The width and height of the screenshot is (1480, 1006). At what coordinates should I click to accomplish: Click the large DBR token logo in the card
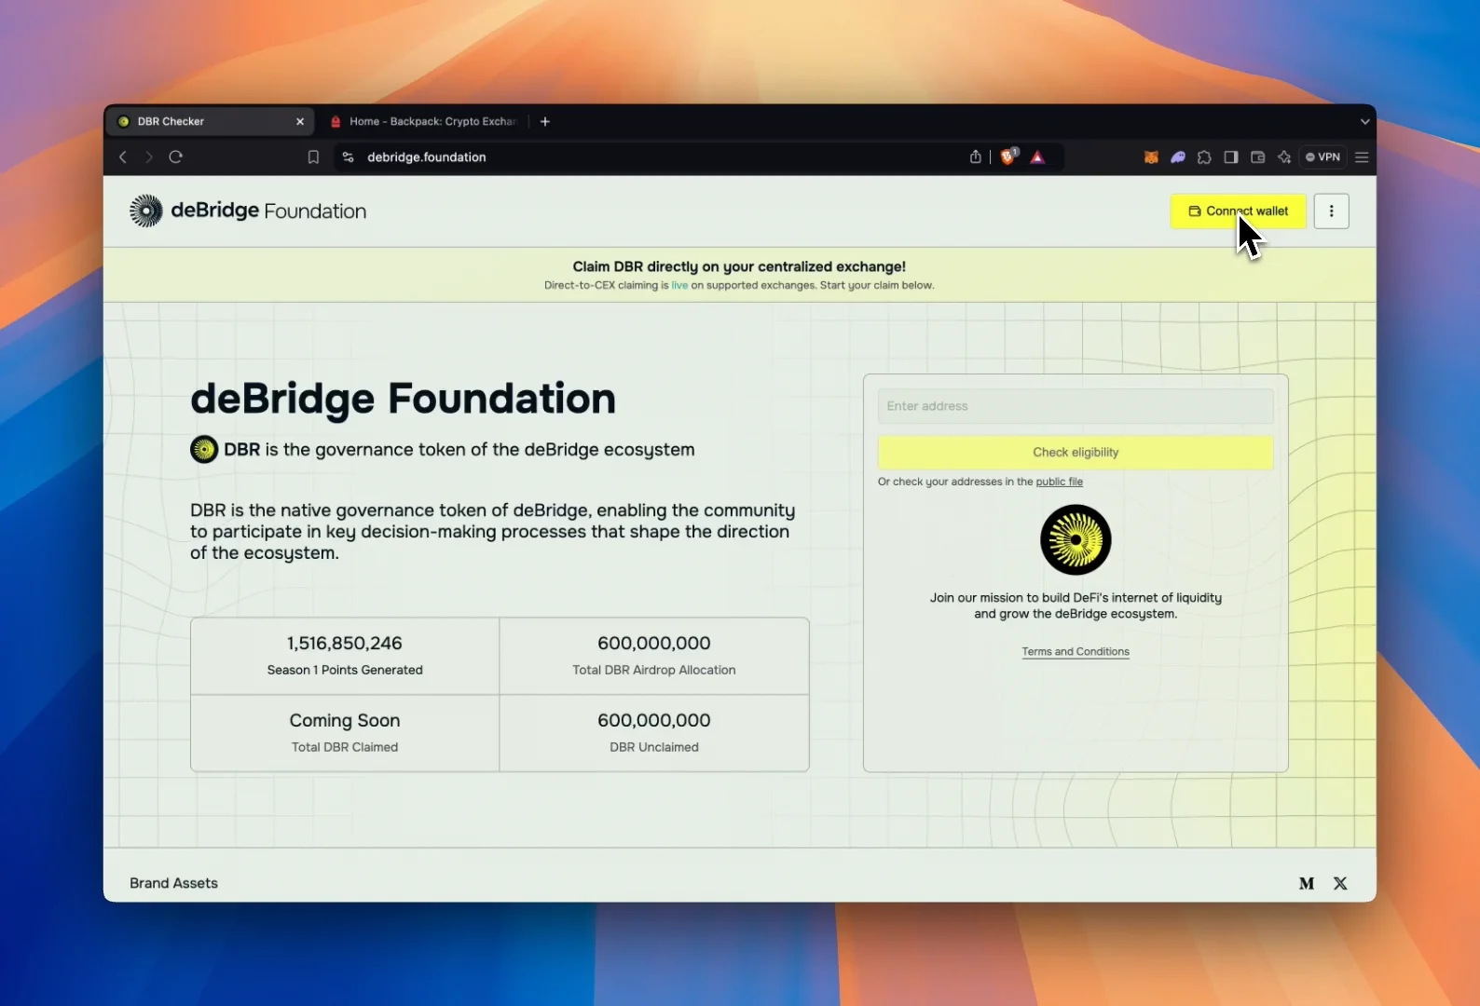1076,540
